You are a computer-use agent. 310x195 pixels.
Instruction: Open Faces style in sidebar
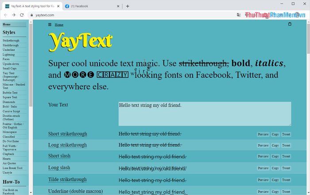[6, 59]
